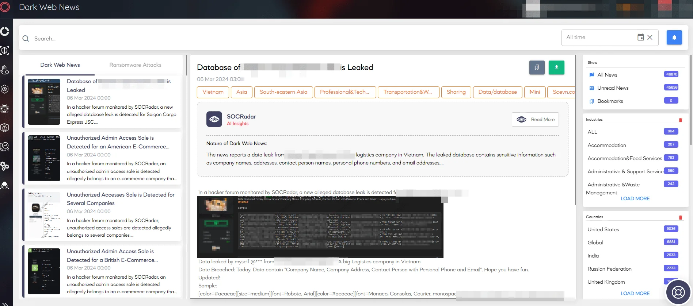The height and width of the screenshot is (306, 693).
Task: Open the eye-in-hexagon sidebar icon
Action: (5, 89)
